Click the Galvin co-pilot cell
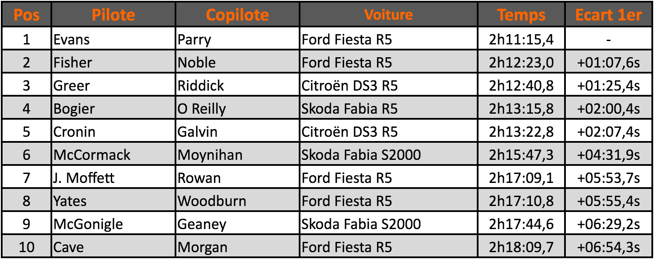Image resolution: width=654 pixels, height=259 pixels. tap(198, 132)
